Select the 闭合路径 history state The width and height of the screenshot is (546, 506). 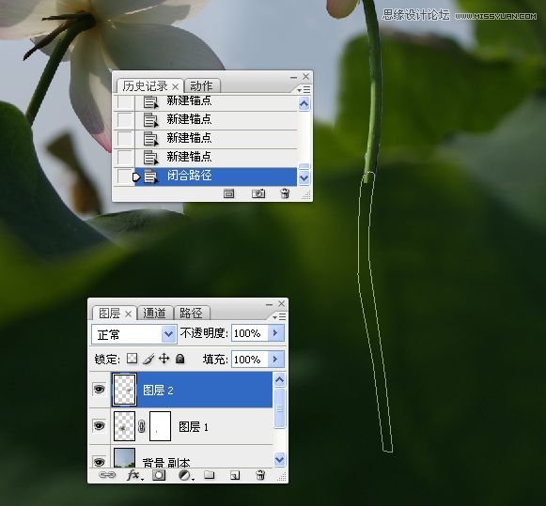[215, 176]
